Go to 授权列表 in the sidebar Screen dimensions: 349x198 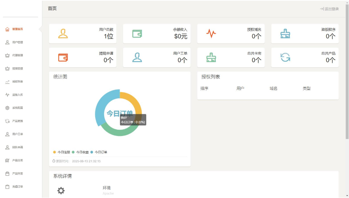(18, 82)
